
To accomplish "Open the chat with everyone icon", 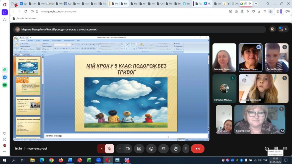I will pyautogui.click(x=276, y=148).
